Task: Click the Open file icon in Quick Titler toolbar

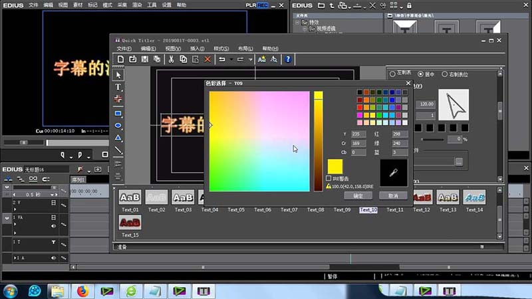Action: [132, 59]
